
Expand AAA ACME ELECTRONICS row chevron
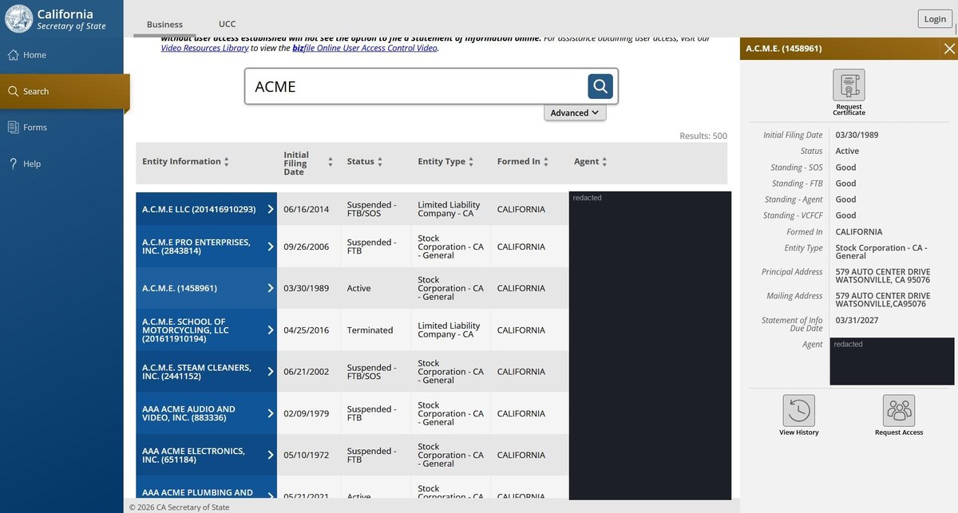click(x=270, y=455)
